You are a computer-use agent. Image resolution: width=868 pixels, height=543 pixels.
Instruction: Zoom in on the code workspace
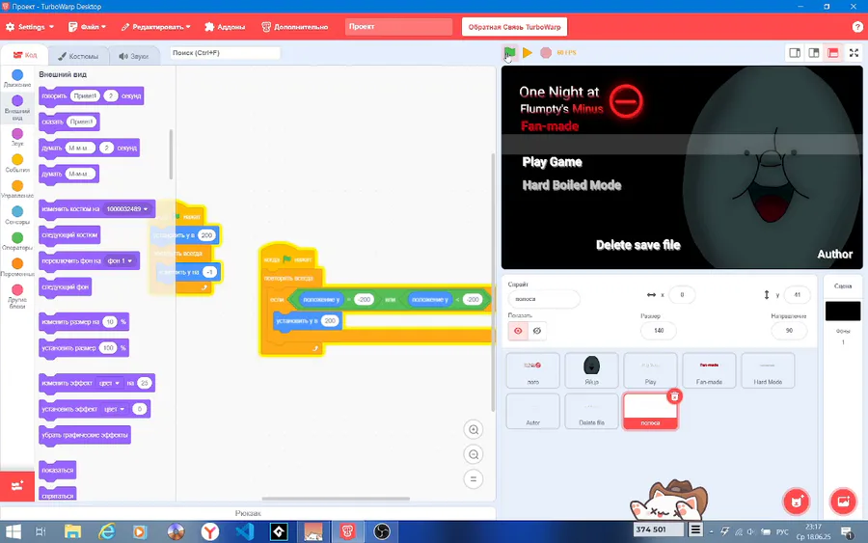coord(474,429)
